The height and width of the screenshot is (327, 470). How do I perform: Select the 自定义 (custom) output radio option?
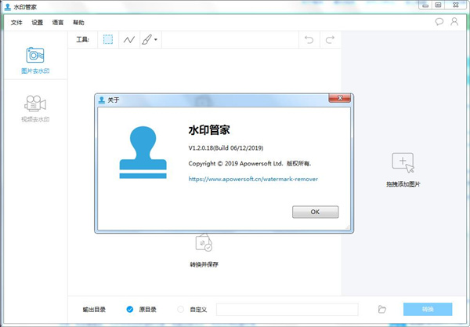pyautogui.click(x=182, y=309)
